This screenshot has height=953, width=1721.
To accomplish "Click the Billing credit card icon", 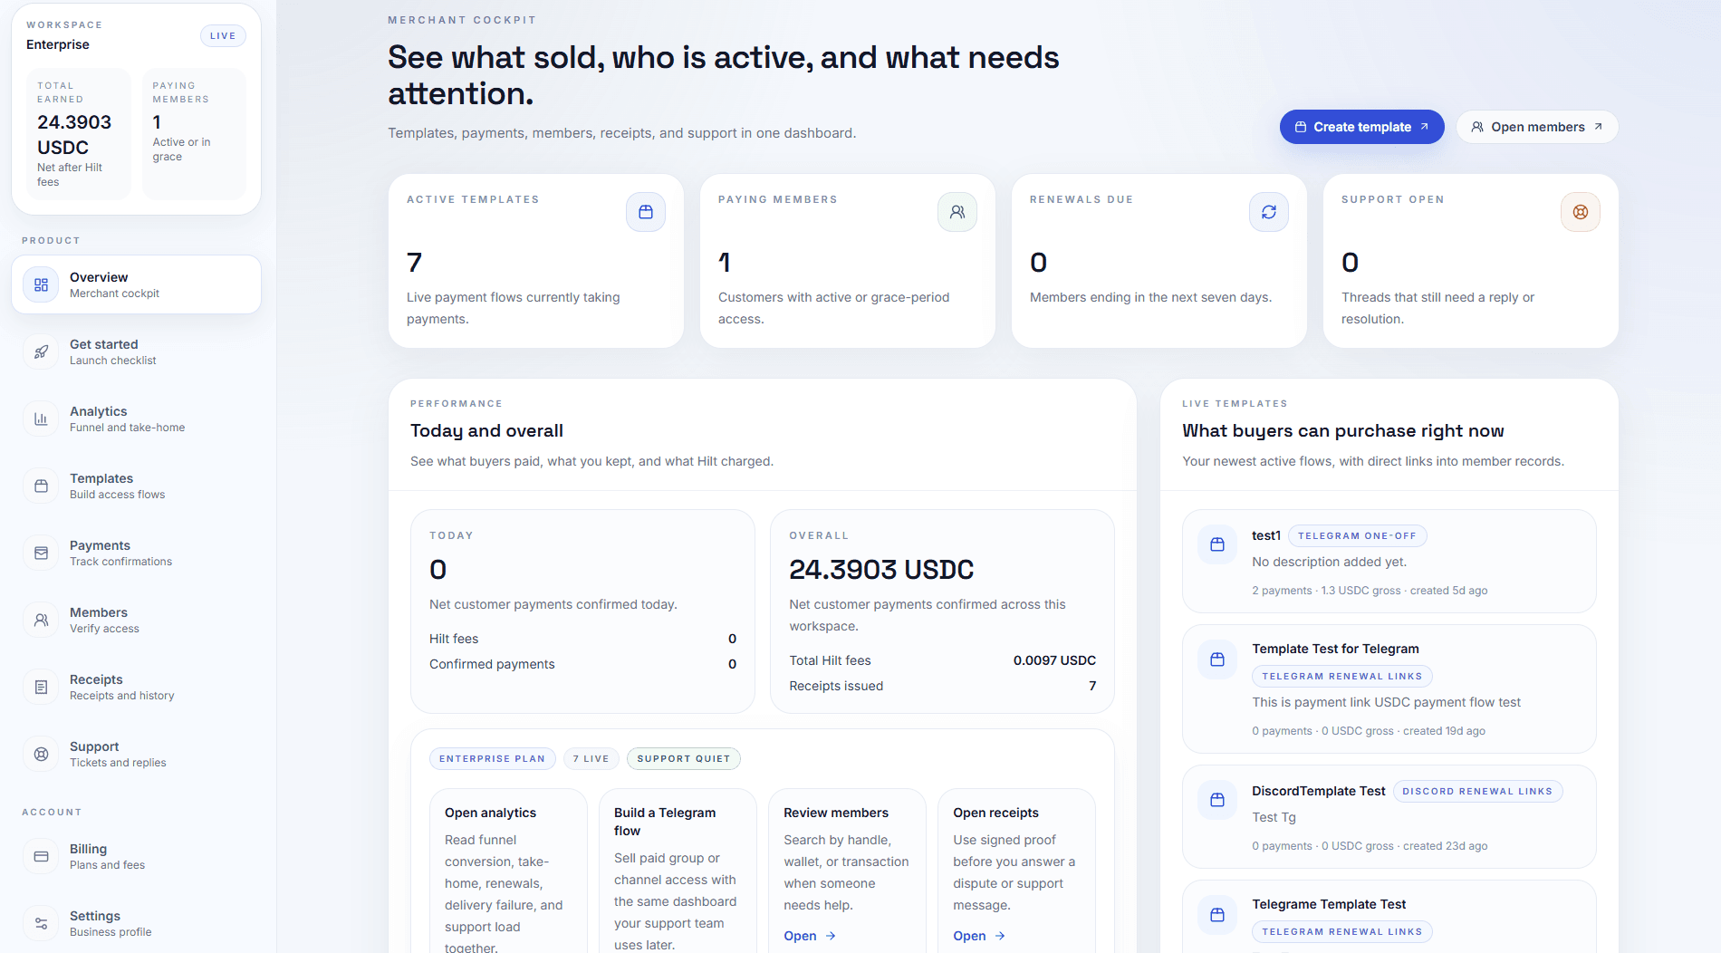I will pyautogui.click(x=41, y=856).
